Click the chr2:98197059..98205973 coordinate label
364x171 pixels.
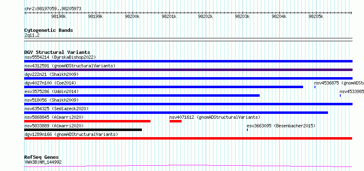pos(53,9)
